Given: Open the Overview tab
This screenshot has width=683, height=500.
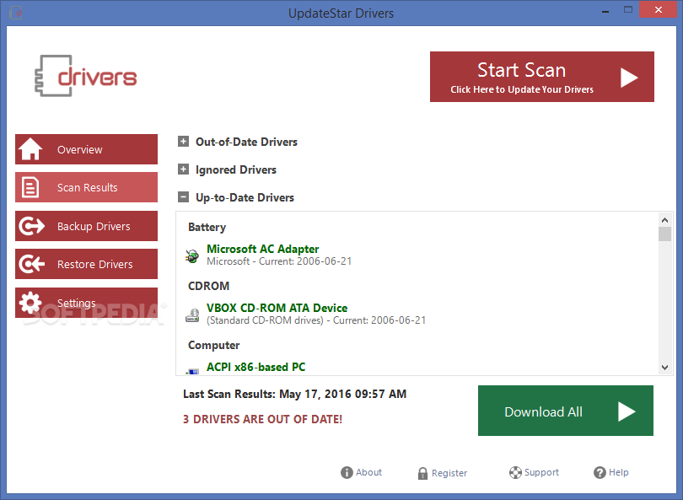Looking at the screenshot, I should pyautogui.click(x=86, y=149).
